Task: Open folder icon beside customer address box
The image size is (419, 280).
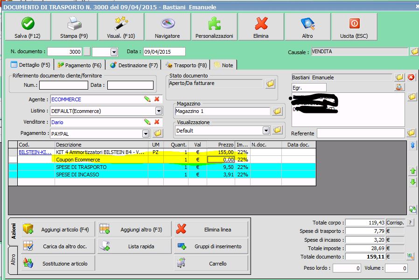Action: pos(412,97)
